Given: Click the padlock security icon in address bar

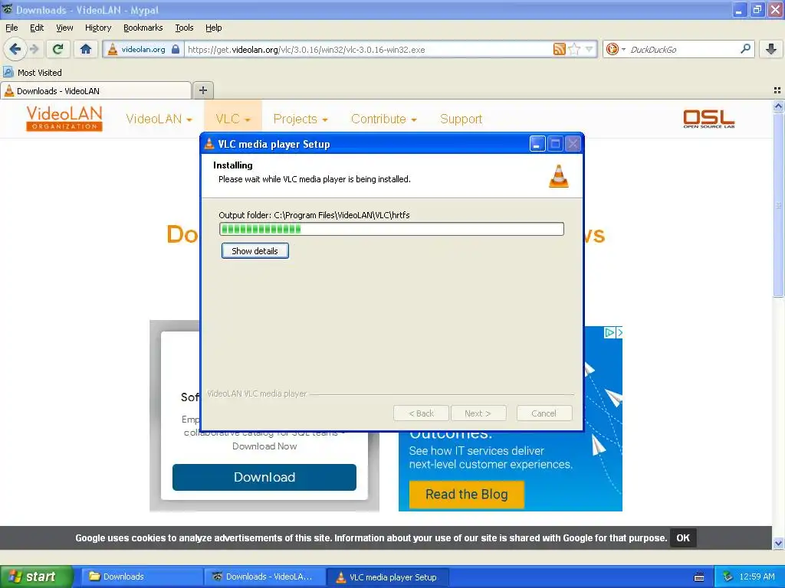Looking at the screenshot, I should pos(176,49).
